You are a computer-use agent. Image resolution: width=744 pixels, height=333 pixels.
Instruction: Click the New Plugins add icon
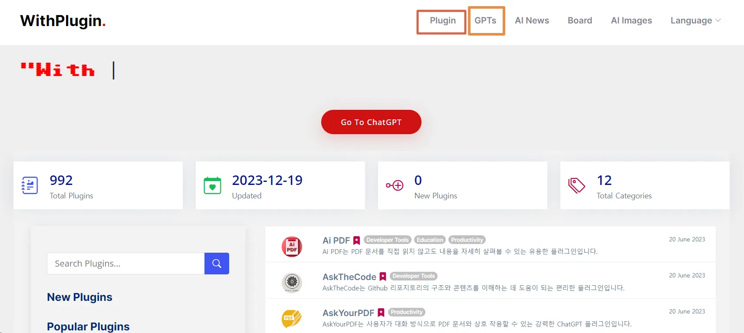[395, 185]
